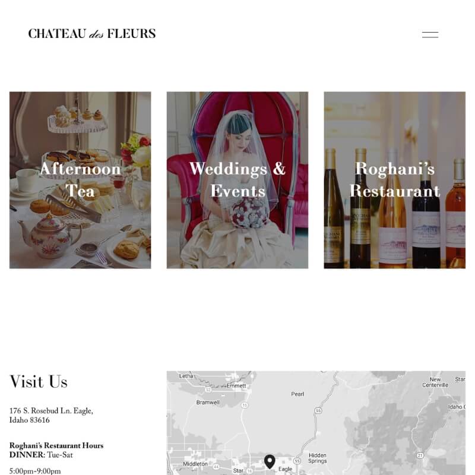Open the Weddings & Events tile
This screenshot has width=475, height=475.
coord(237,180)
